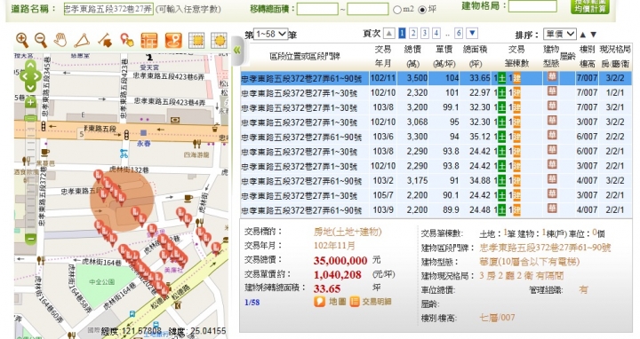Screen dimensions: 640x339
Task: Click 屋齡 column header
Action: (567, 56)
